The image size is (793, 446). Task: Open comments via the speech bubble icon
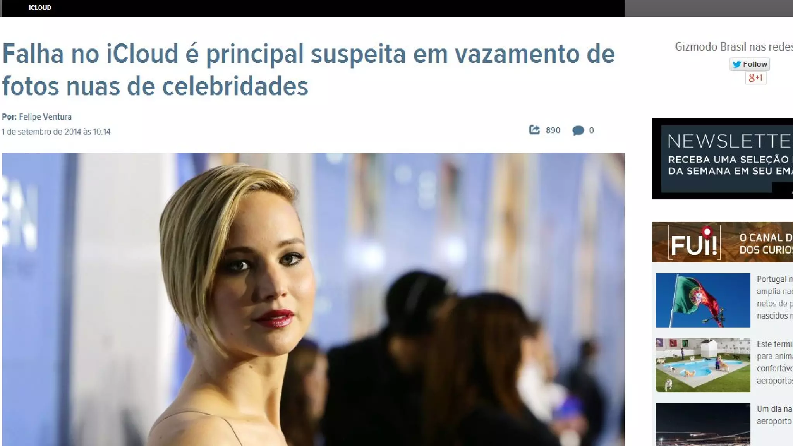point(578,130)
